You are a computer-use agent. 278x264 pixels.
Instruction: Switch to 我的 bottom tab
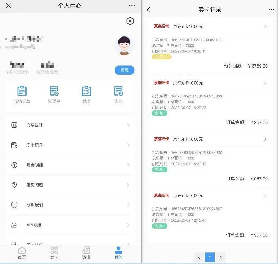tap(118, 253)
